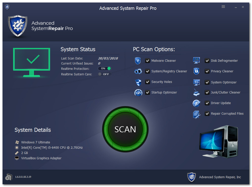Uncheck the Junk/Clutter Cleaner checkbox
Screen dimensions: 252x187
[207, 92]
